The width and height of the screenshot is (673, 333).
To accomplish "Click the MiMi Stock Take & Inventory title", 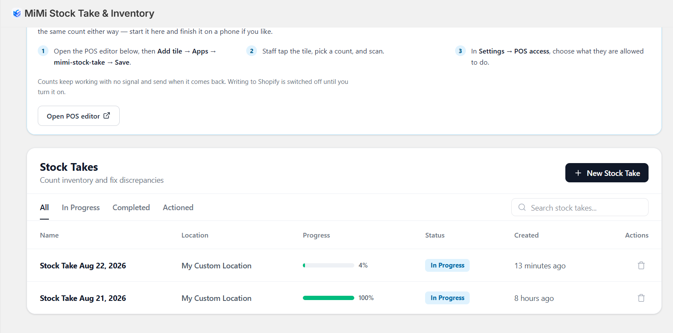I will [x=89, y=13].
